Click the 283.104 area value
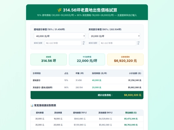Screen dimensions: 174x130 pos(79,87)
